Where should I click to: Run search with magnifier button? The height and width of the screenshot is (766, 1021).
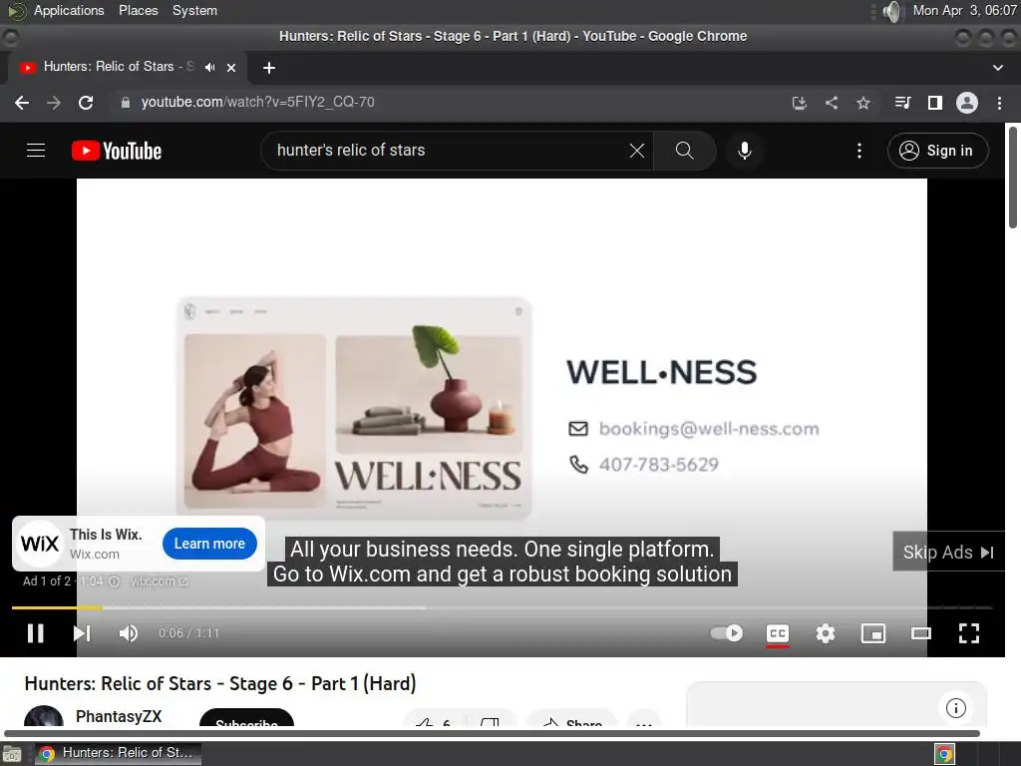click(684, 151)
